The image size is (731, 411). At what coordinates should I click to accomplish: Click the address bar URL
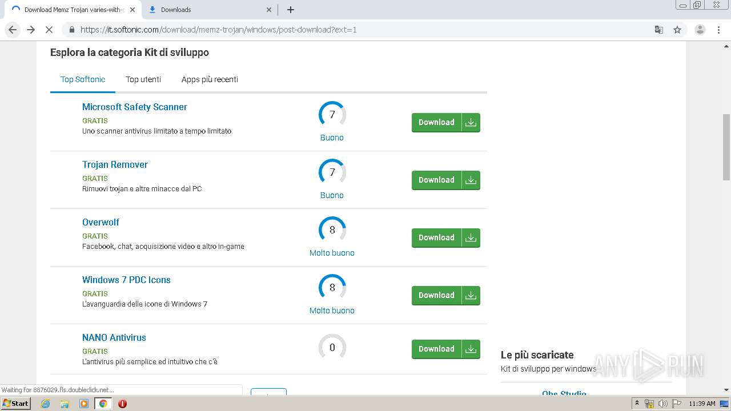[219, 30]
